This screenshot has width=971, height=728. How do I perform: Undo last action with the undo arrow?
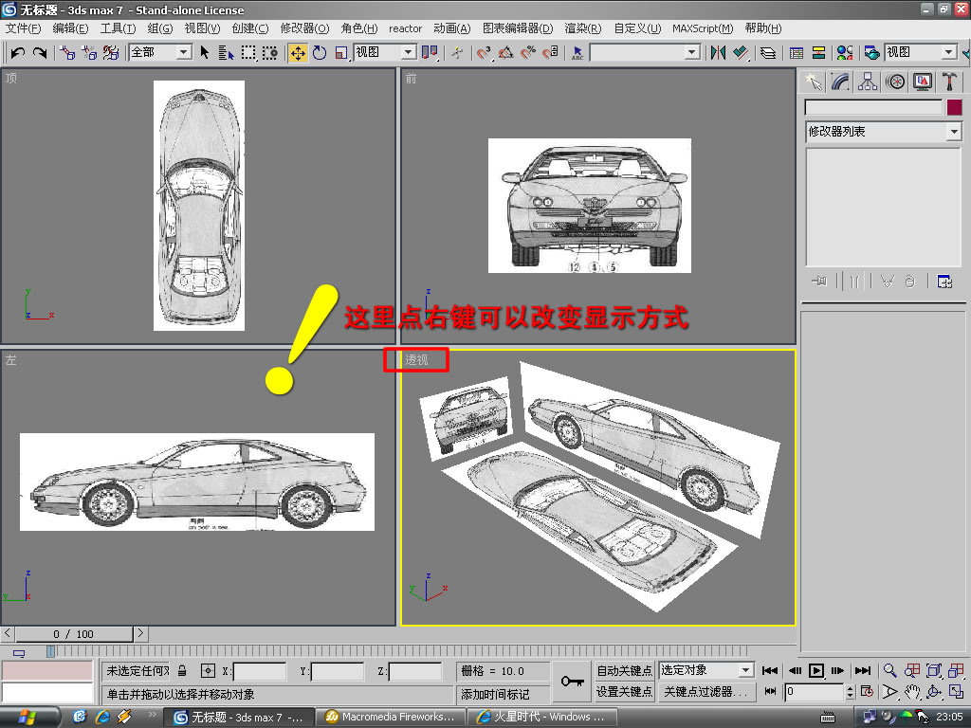(17, 53)
